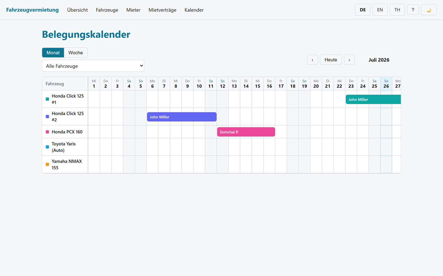This screenshot has width=443, height=276.
Task: Go to previous month arrow
Action: pos(313,60)
